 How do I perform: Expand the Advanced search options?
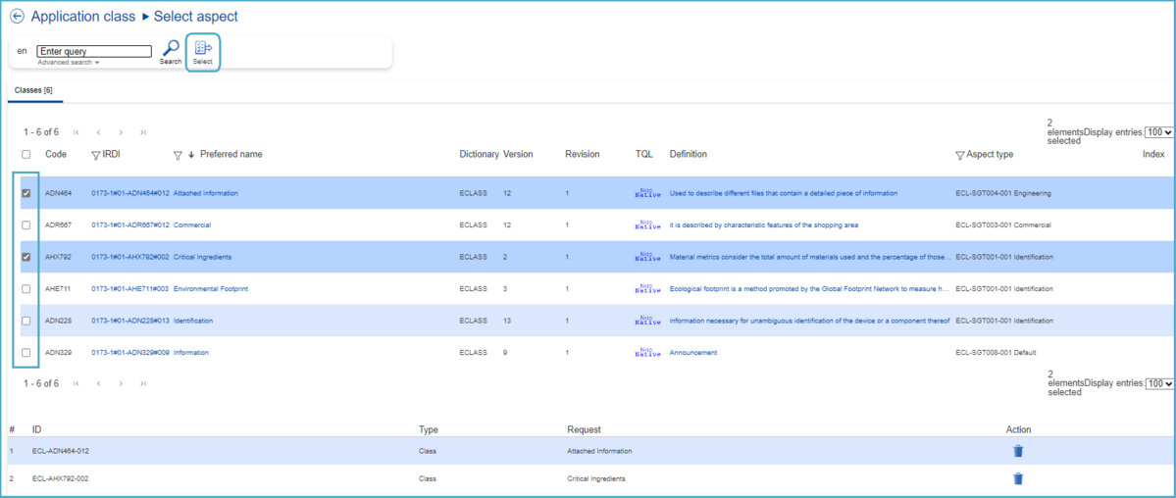click(x=69, y=63)
